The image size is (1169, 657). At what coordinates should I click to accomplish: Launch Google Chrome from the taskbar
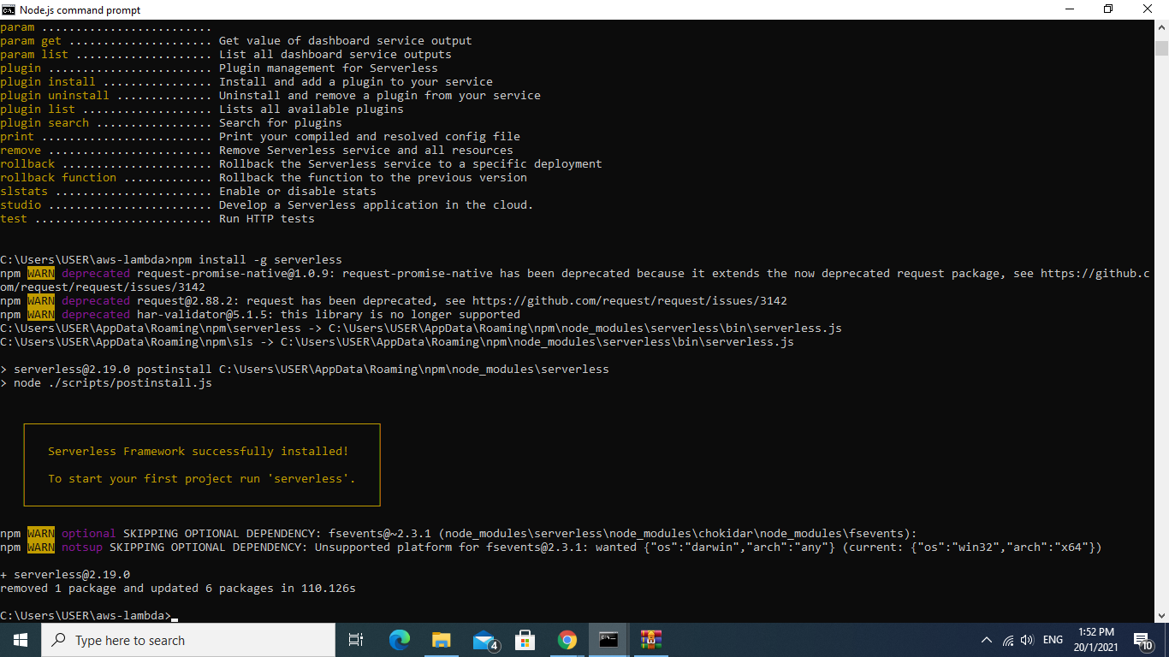click(567, 640)
